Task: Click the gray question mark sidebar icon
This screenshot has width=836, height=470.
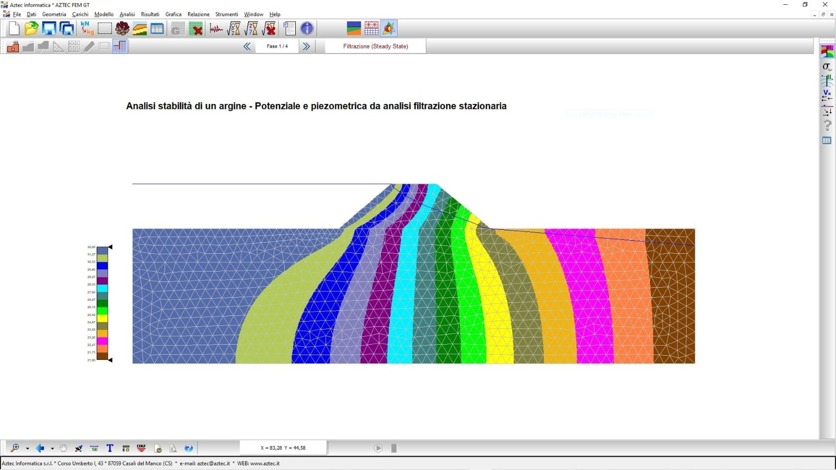Action: pos(827,125)
